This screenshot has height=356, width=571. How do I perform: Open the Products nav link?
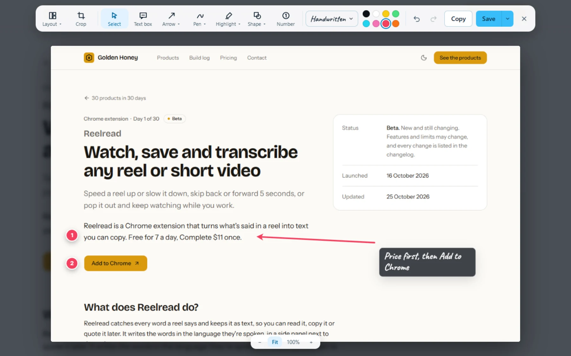168,58
